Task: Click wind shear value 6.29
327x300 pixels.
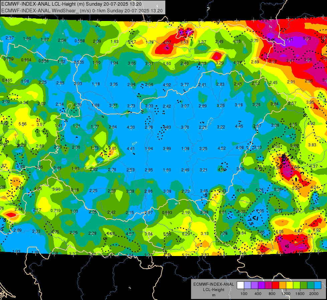Action: pyautogui.click(x=186, y=234)
